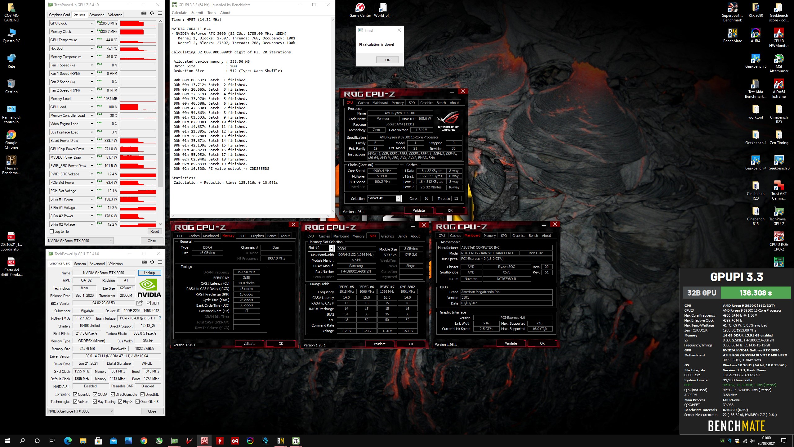The height and width of the screenshot is (447, 794).
Task: Toggle the DirectML checkbox
Action: click(142, 395)
